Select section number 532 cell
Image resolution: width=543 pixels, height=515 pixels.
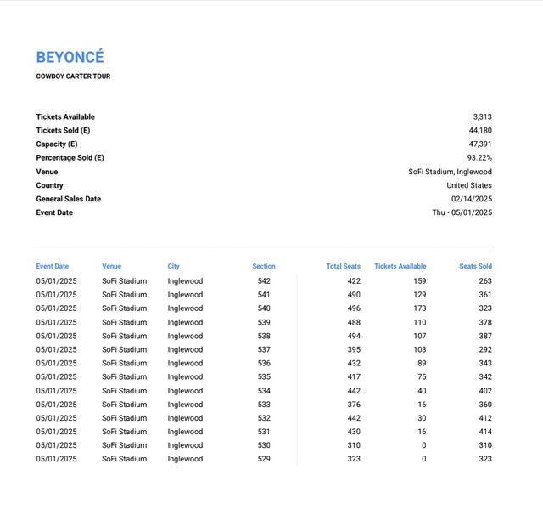(264, 418)
